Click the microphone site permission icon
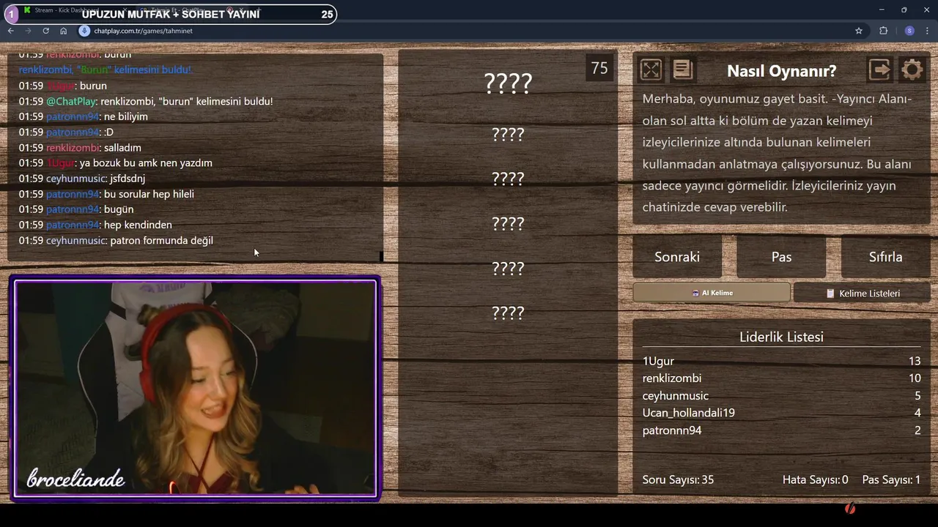 tap(84, 31)
